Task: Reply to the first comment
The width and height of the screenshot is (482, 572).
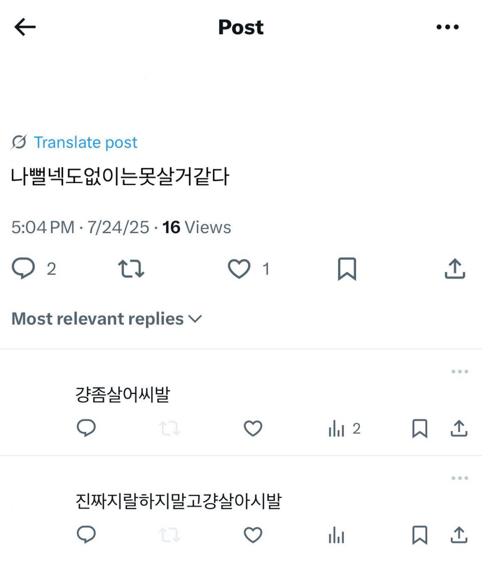Action: coord(86,428)
